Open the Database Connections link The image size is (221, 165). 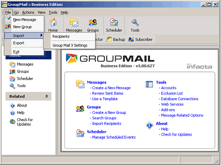(180, 99)
